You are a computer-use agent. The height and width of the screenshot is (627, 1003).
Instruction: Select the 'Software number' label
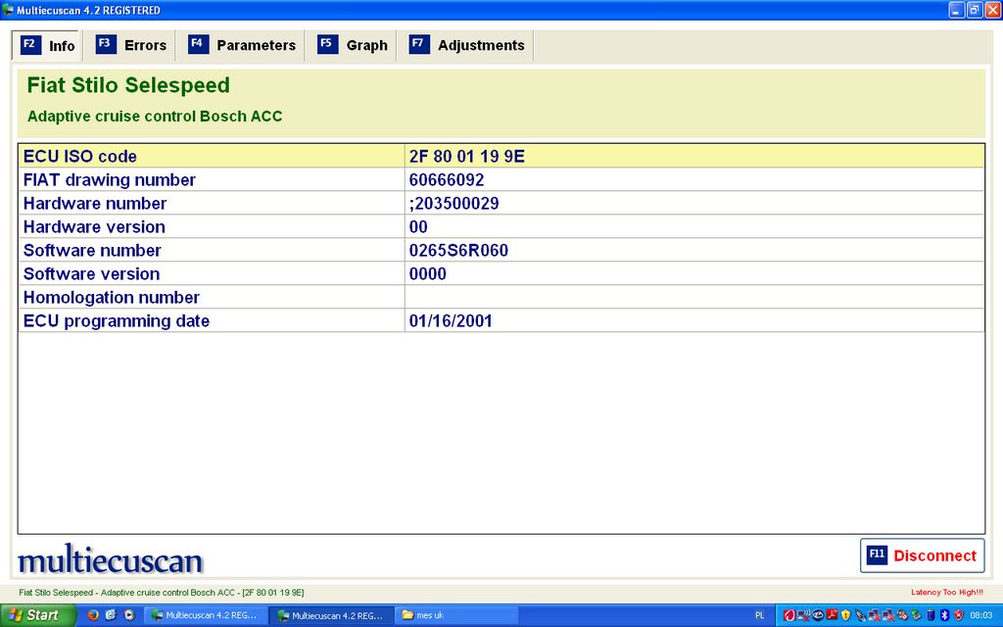tap(92, 250)
